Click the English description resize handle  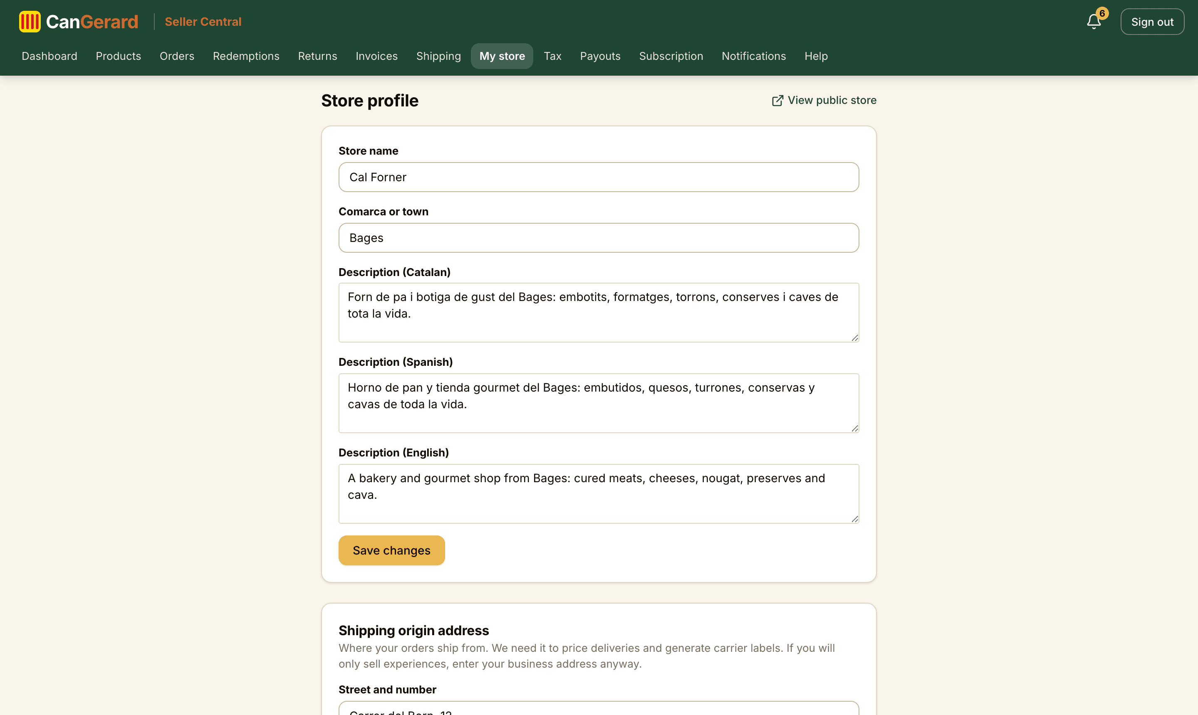(x=854, y=519)
